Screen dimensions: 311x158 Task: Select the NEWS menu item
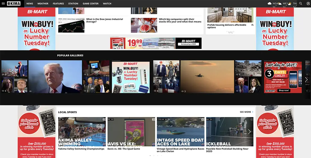[30, 4]
